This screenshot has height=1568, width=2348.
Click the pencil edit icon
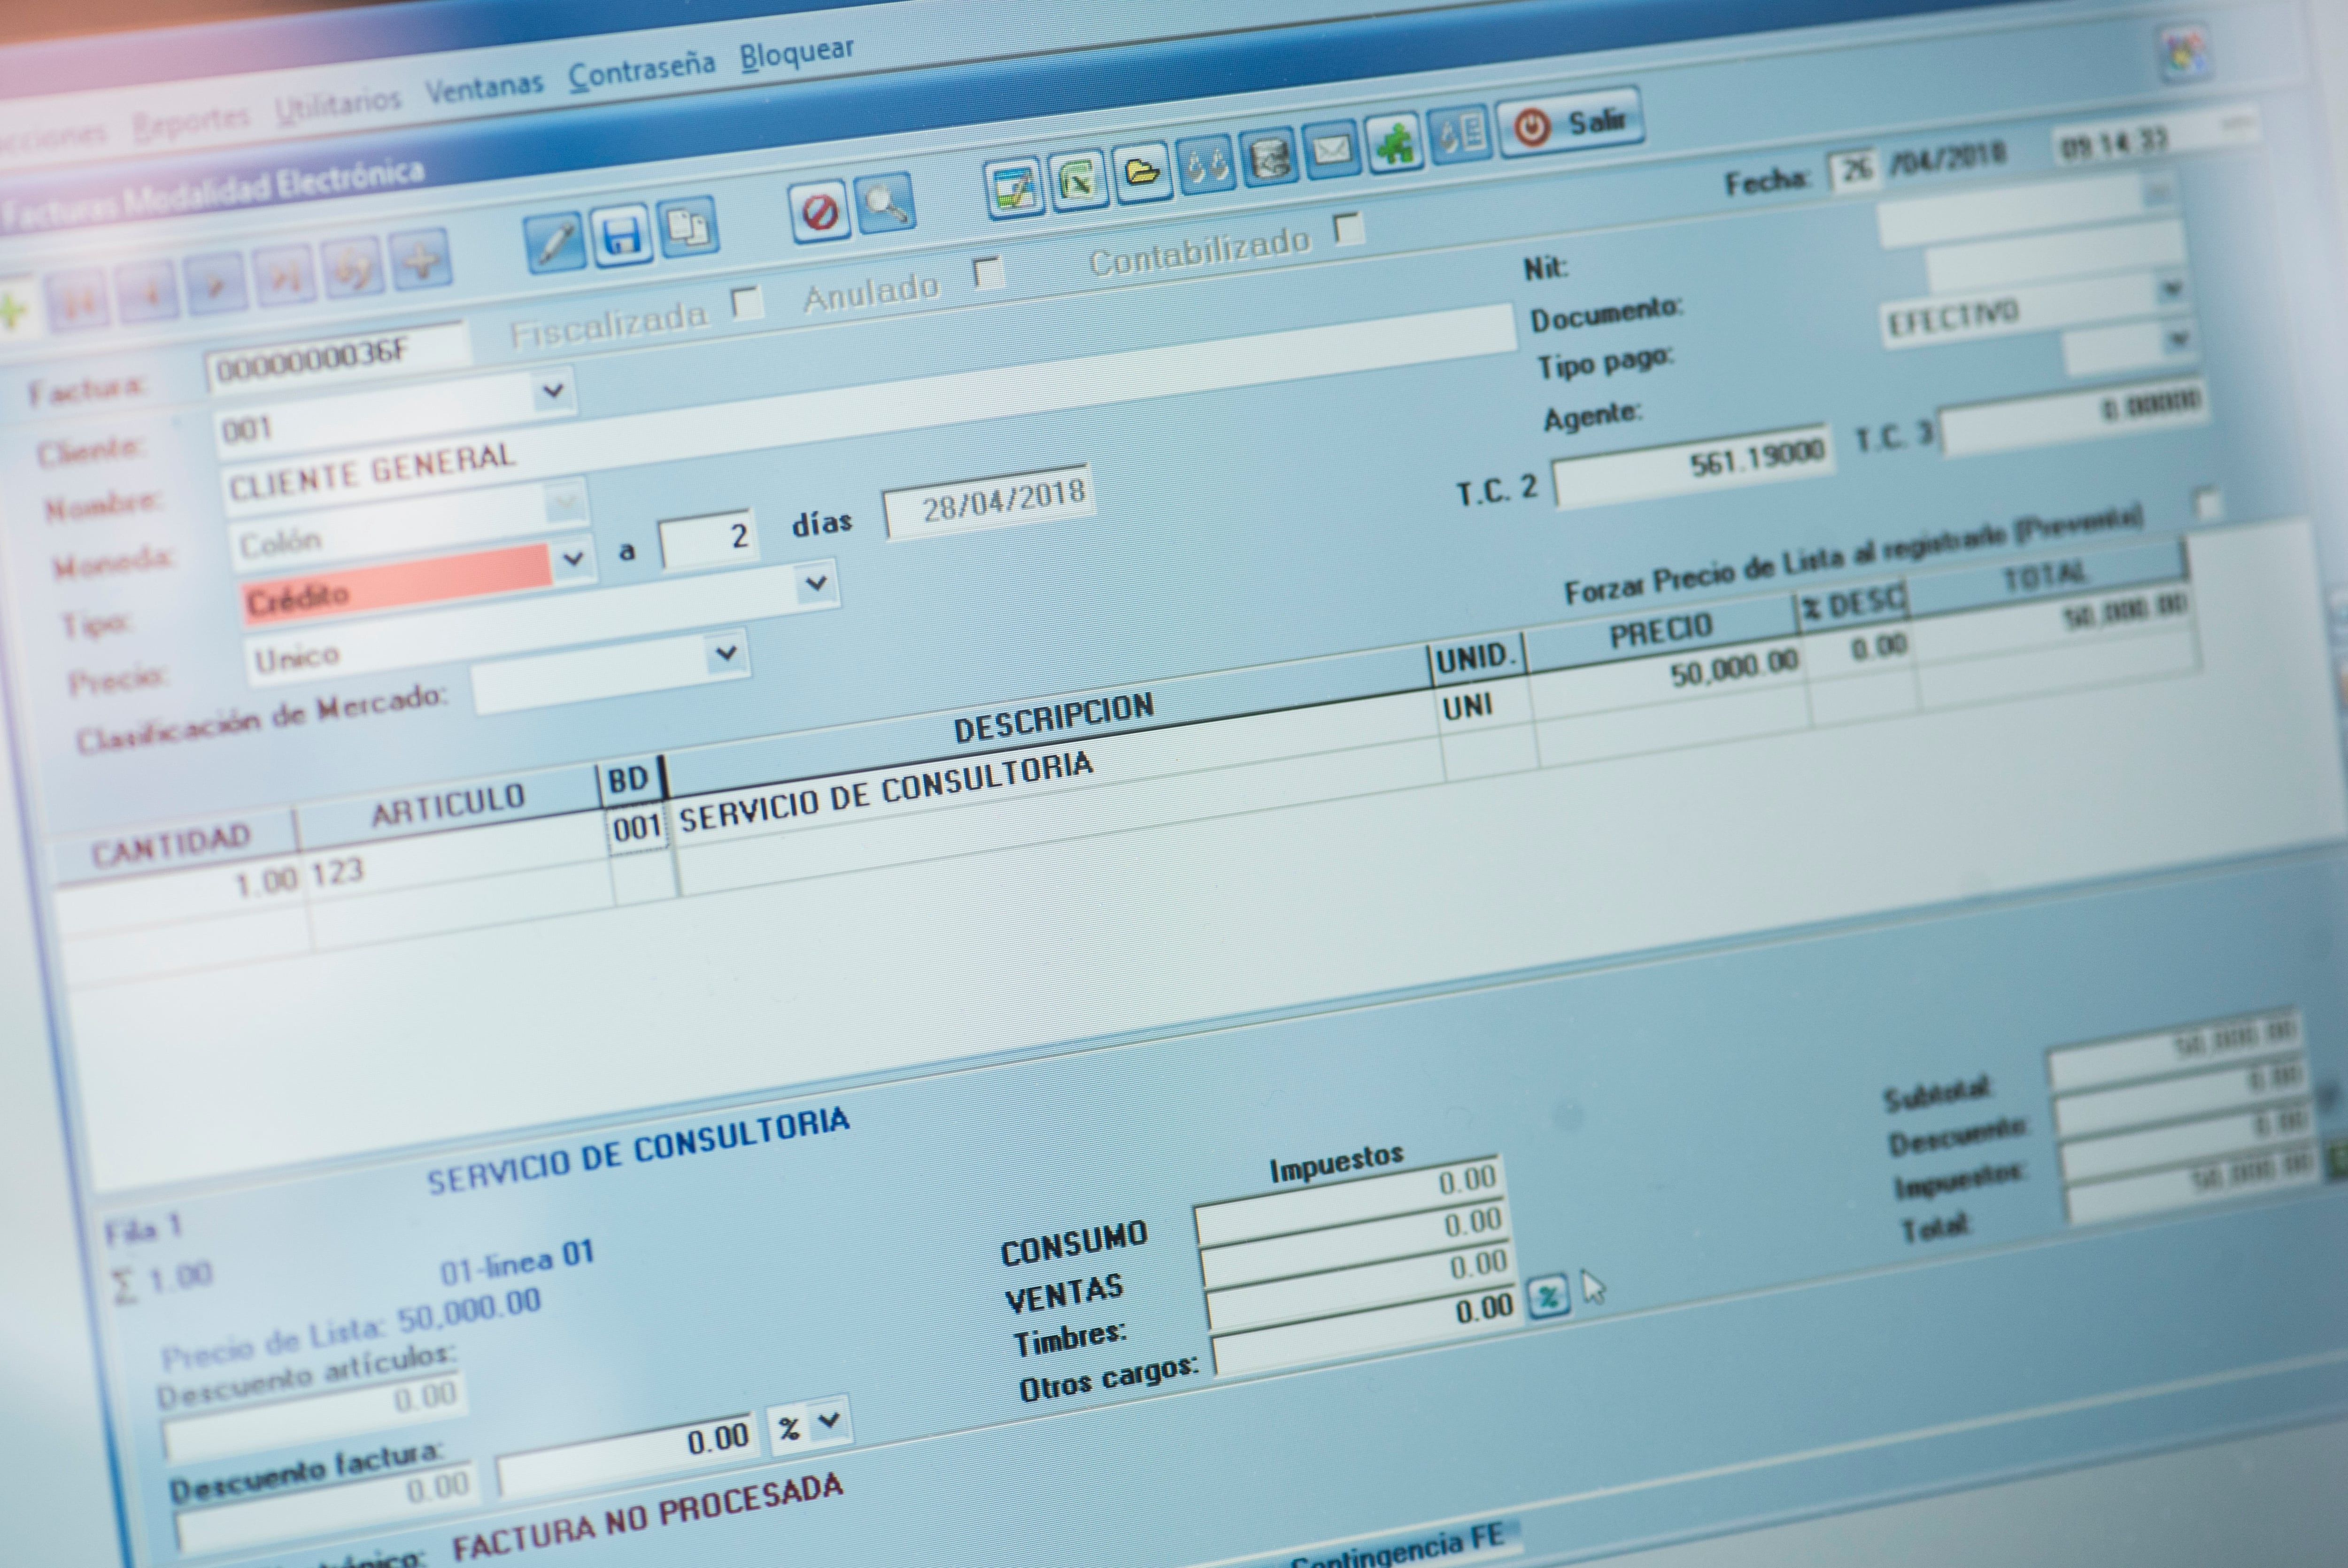pyautogui.click(x=556, y=242)
